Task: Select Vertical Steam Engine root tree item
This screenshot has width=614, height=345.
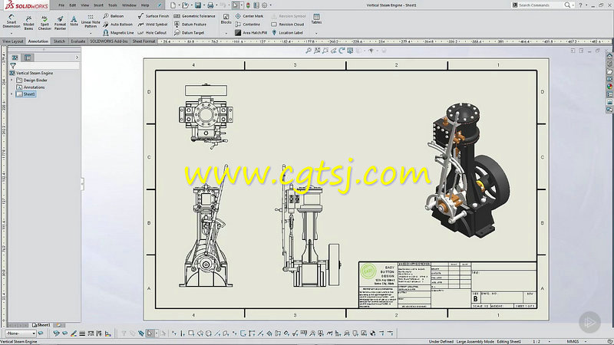Action: point(31,73)
